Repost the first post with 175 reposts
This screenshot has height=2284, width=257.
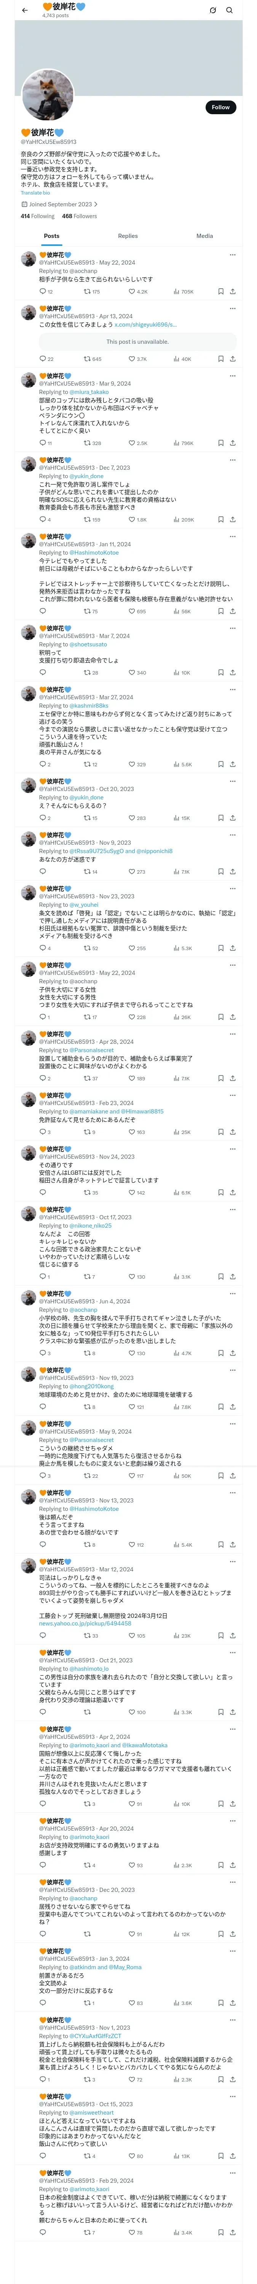pyautogui.click(x=91, y=292)
